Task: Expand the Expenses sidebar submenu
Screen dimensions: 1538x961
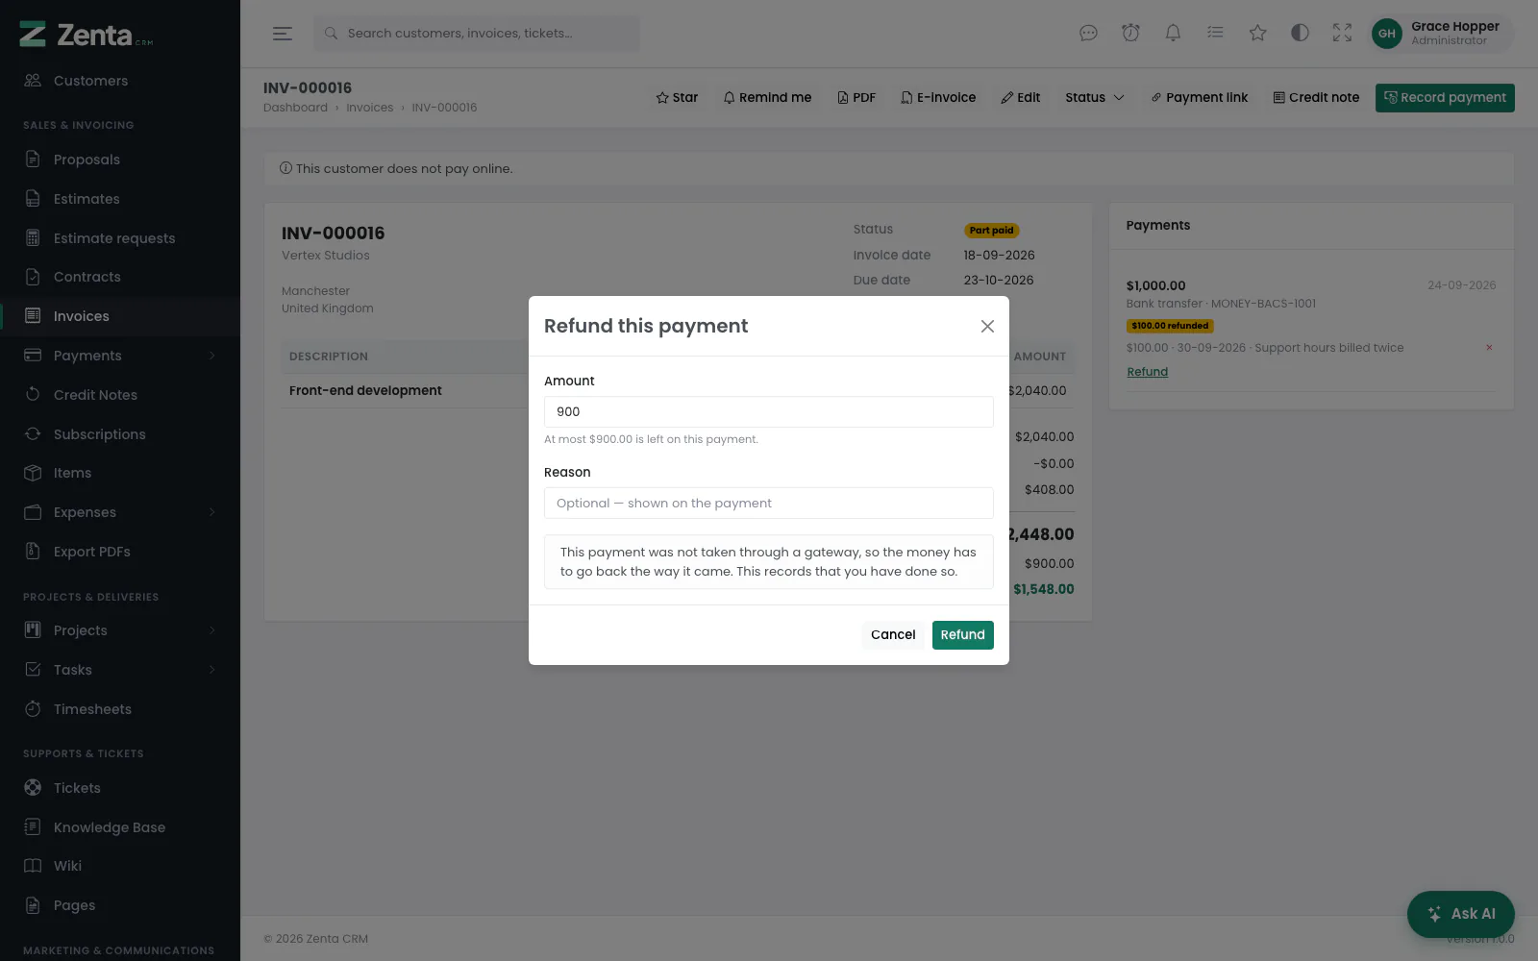Action: tap(120, 512)
